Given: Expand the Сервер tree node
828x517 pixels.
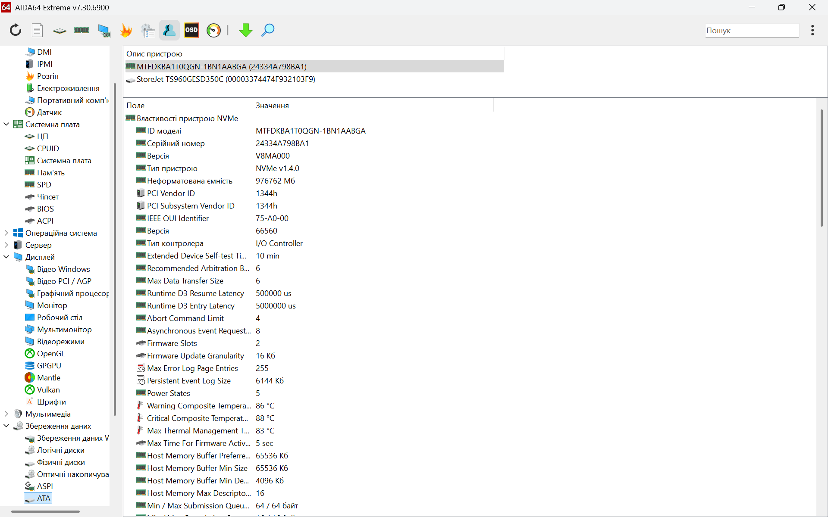Looking at the screenshot, I should tap(6, 245).
